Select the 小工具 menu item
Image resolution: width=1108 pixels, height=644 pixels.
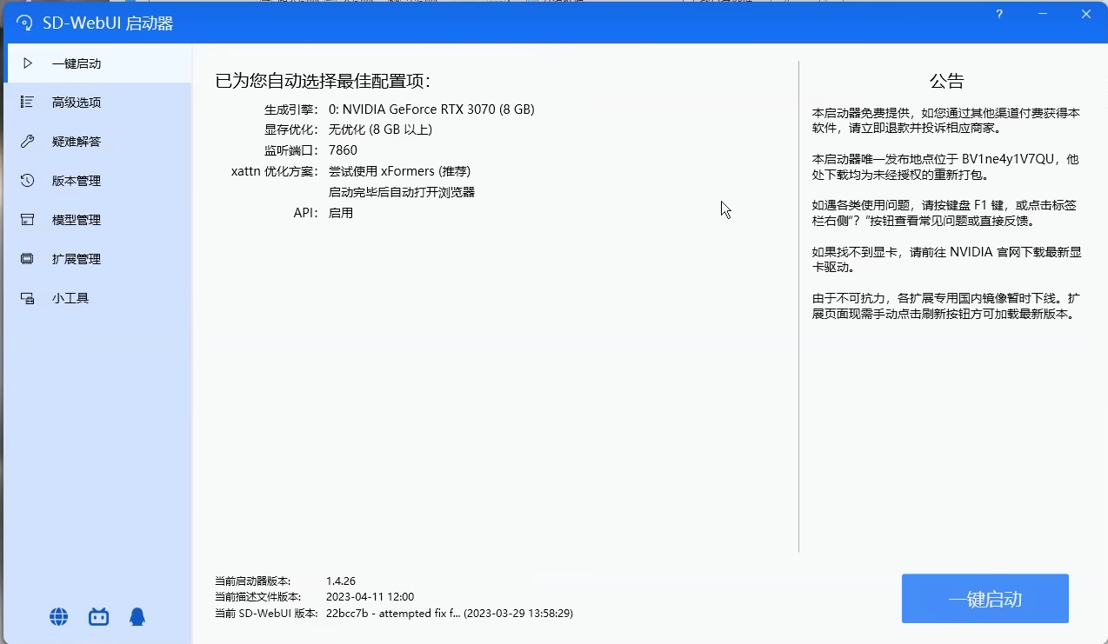(97, 298)
